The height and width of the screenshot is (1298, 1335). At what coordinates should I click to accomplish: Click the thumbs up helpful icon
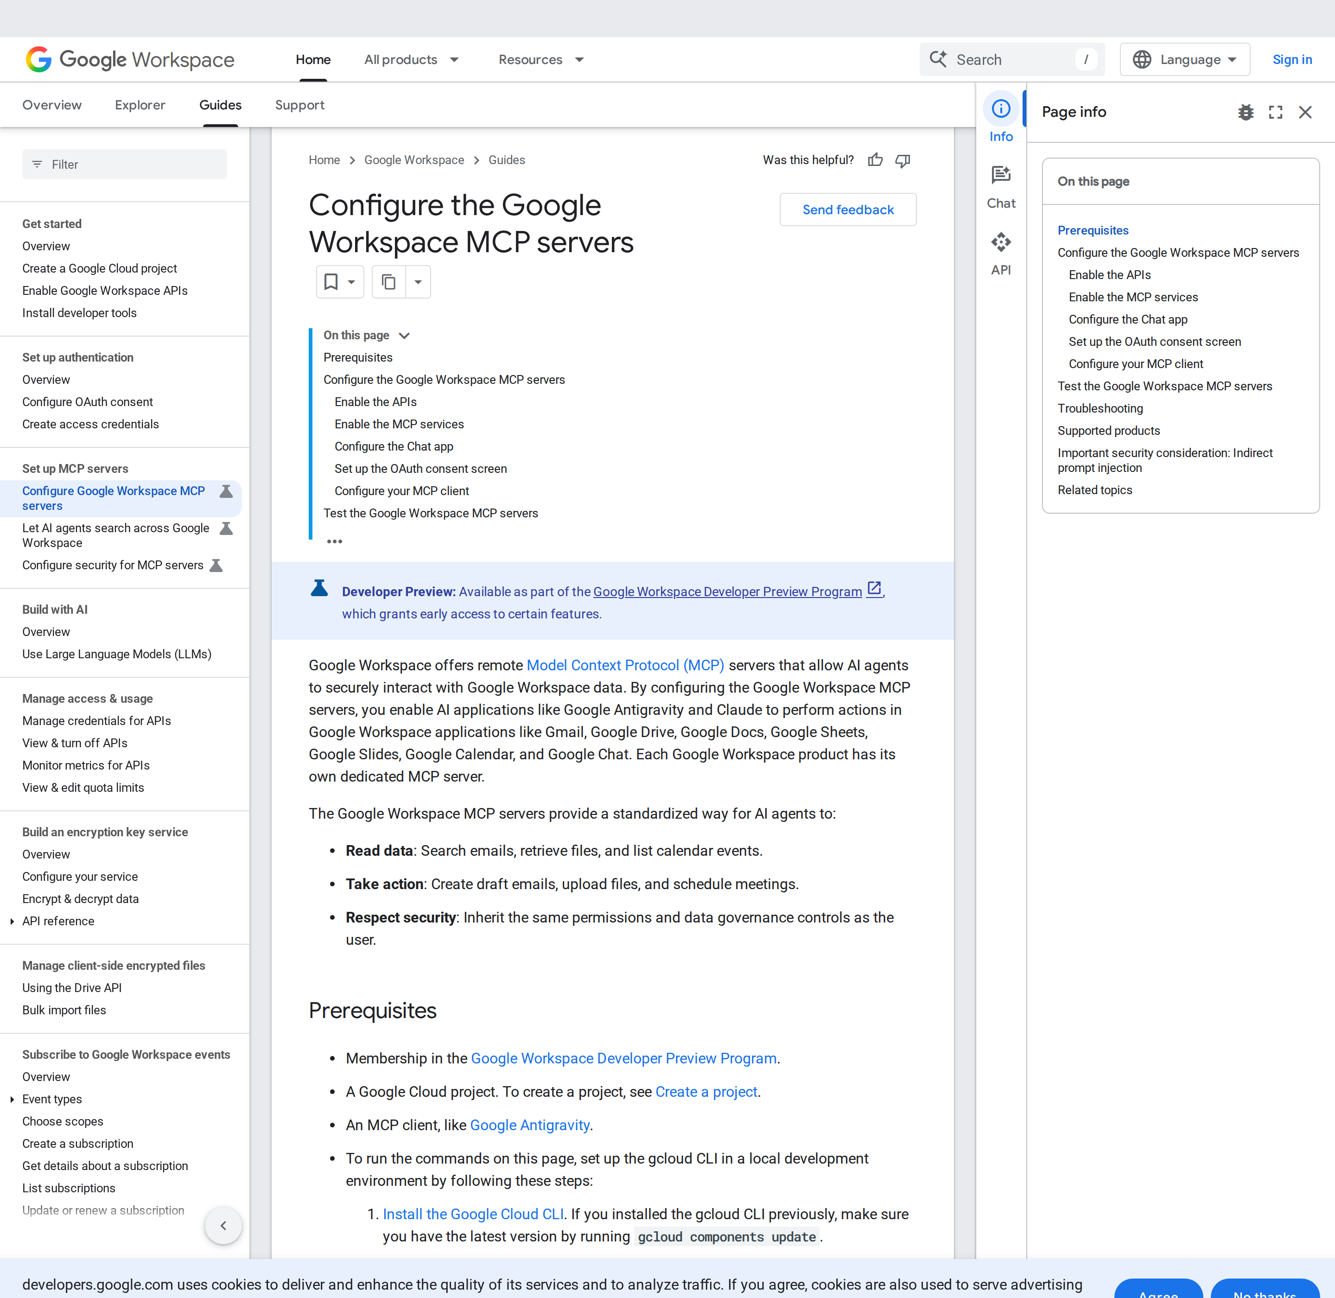876,160
